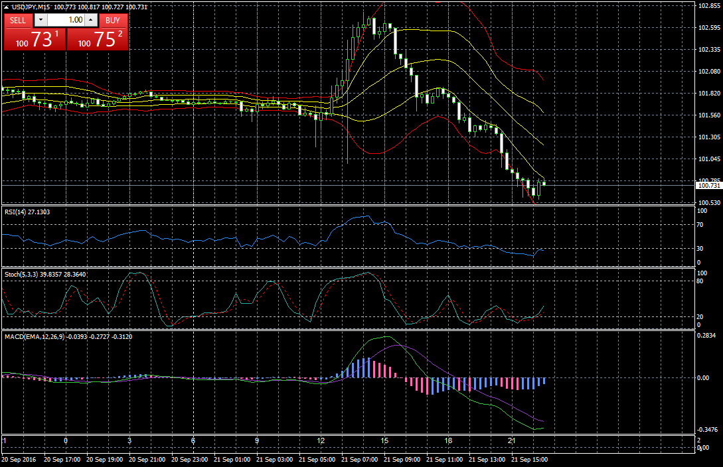Click the current price tag 100.731
This screenshot has width=723, height=467.
tap(708, 186)
